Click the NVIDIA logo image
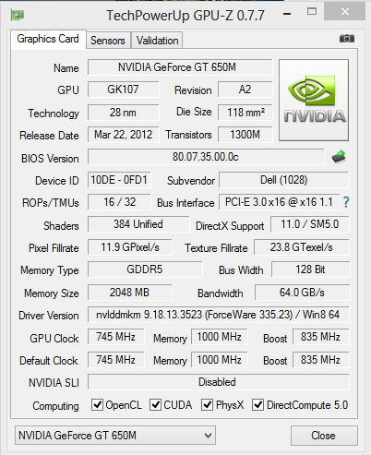 [314, 101]
